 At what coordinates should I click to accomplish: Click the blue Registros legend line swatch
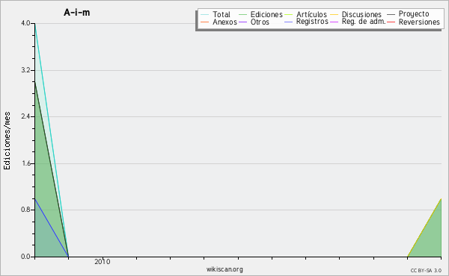click(288, 22)
